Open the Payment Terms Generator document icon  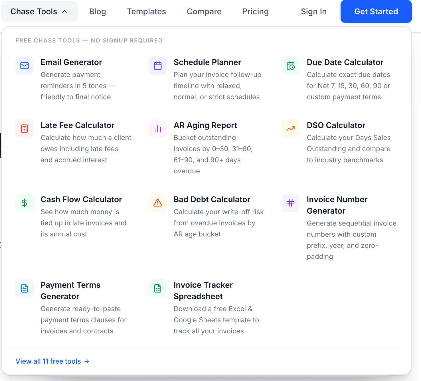(x=25, y=288)
